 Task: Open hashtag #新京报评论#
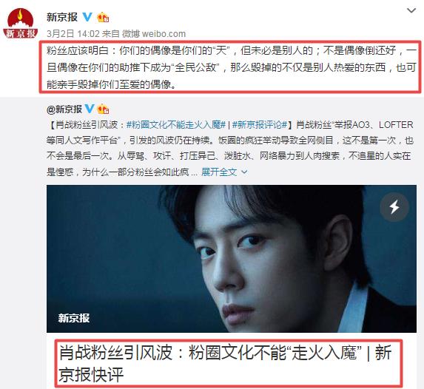(260, 125)
